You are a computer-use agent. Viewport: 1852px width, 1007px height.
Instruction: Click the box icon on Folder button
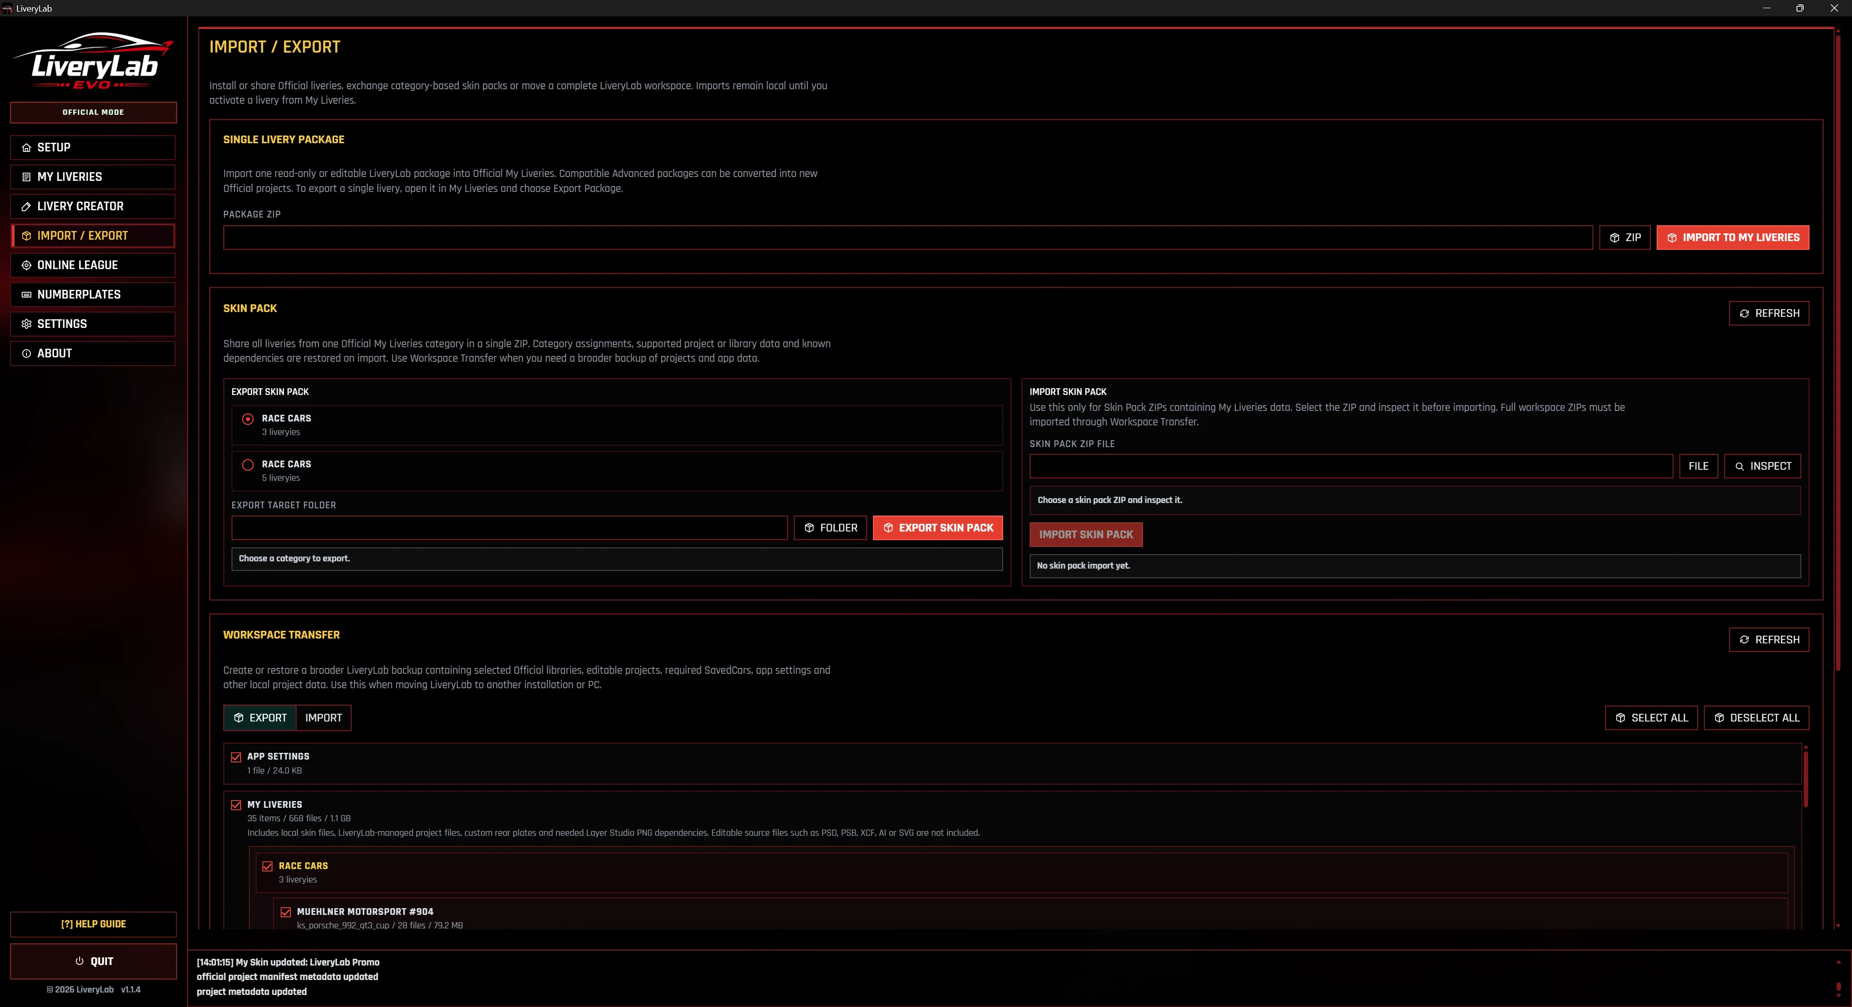point(809,528)
